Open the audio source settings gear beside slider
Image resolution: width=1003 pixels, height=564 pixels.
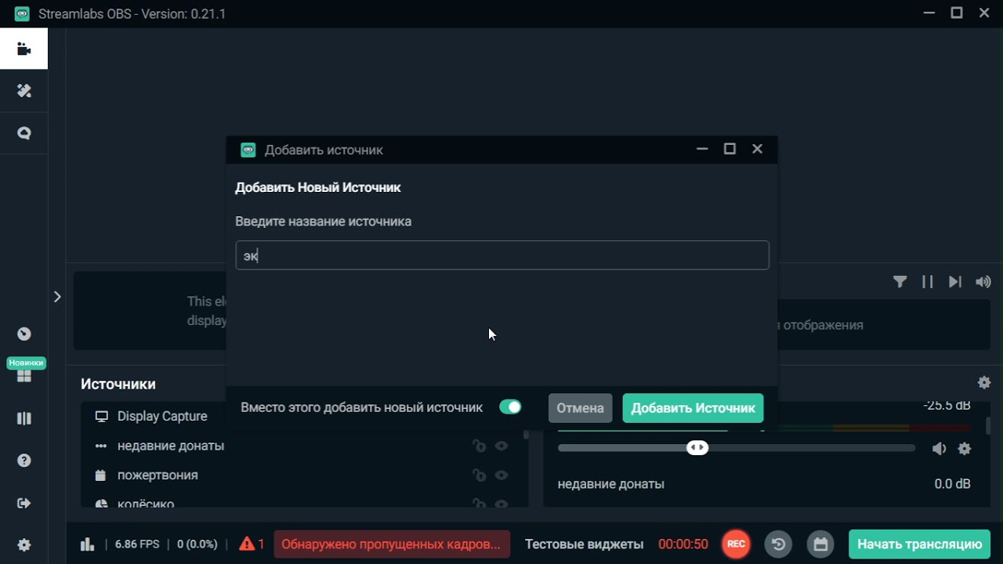[x=965, y=449]
